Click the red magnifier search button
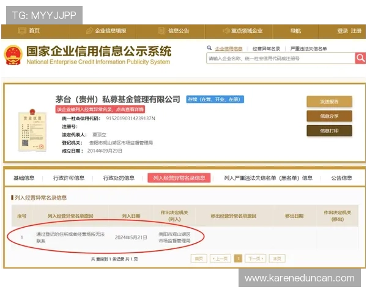Screen dimensions: 367x293 coord(360,58)
